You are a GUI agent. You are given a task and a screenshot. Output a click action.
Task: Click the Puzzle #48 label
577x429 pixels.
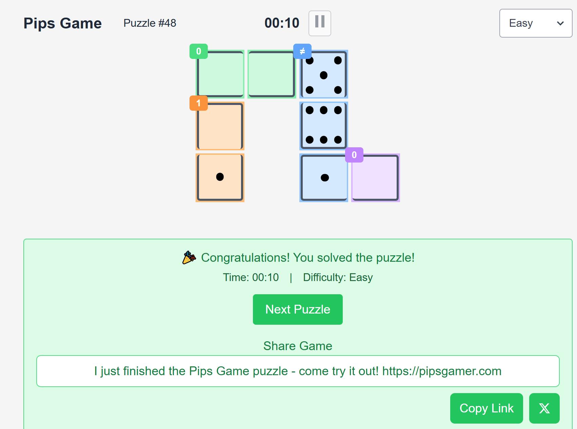150,23
